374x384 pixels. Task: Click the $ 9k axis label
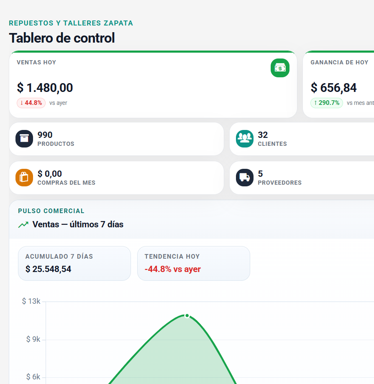click(33, 339)
